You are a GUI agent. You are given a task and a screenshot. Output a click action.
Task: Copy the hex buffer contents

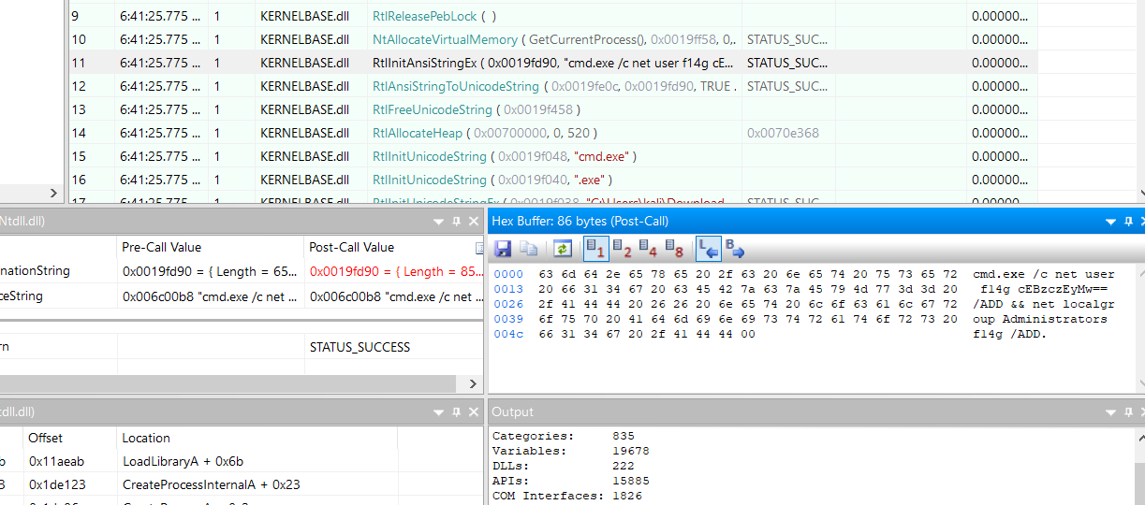tap(529, 249)
